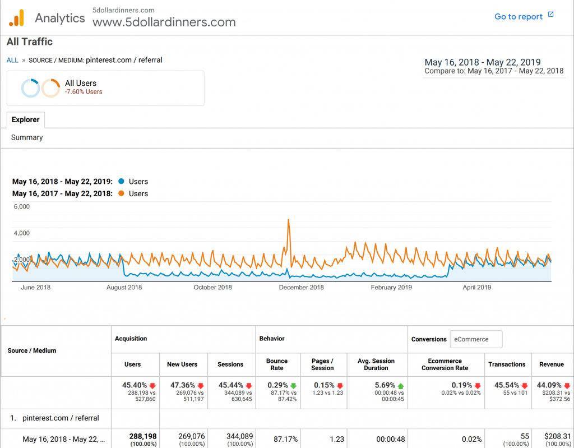Click the 288,198 users value

tap(143, 437)
